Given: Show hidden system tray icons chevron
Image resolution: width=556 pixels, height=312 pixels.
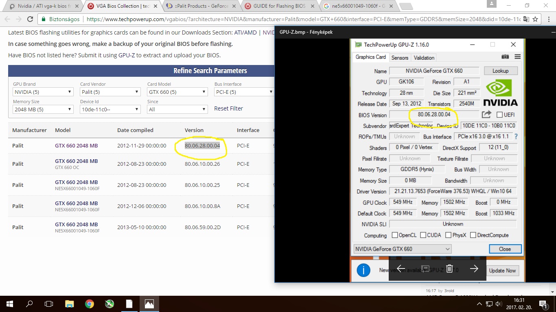Looking at the screenshot, I should click(x=479, y=304).
